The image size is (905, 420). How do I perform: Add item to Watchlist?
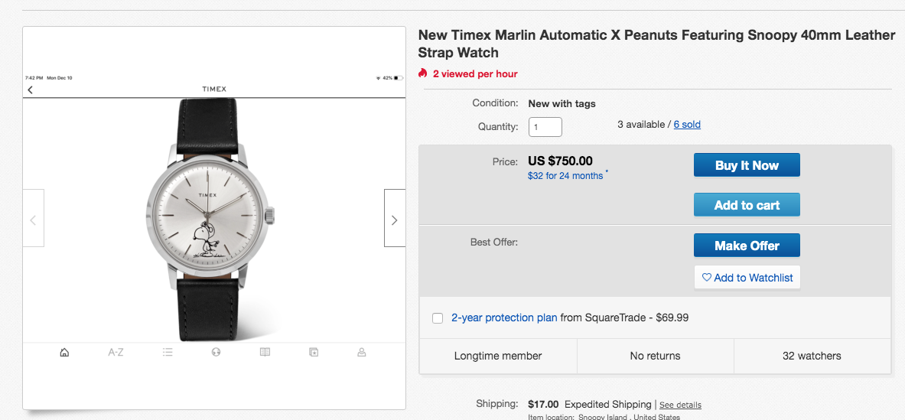[x=747, y=278]
